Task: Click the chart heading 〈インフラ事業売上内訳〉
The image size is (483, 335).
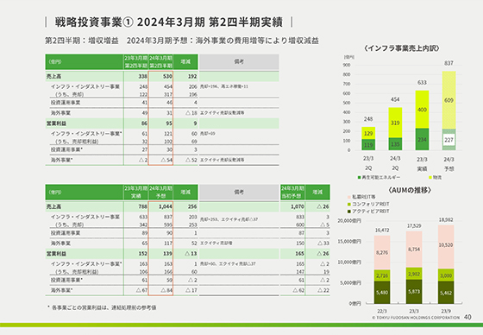Action: point(402,48)
